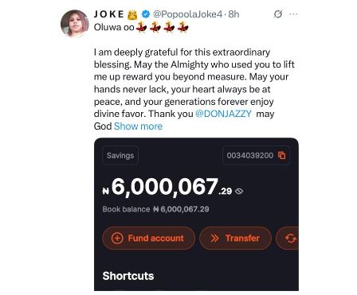Click the crown emoji next to JOKE
Image resolution: width=357 pixels, height=295 pixels.
click(132, 14)
